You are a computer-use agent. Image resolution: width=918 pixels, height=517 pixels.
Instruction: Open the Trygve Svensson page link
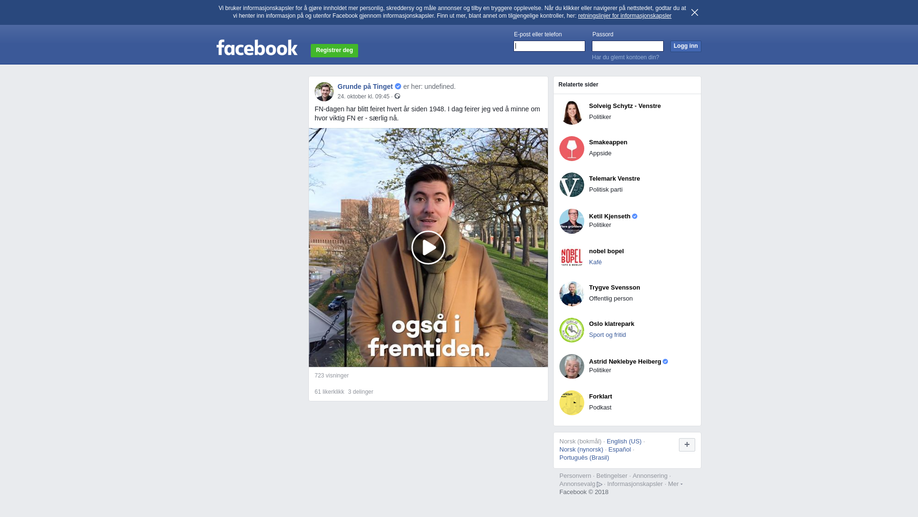coord(614,288)
